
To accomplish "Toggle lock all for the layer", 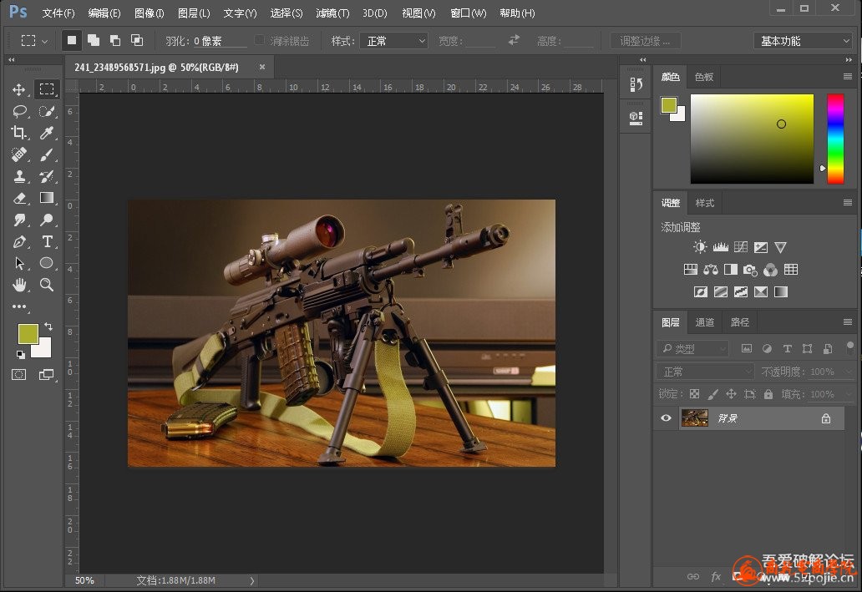I will (768, 394).
